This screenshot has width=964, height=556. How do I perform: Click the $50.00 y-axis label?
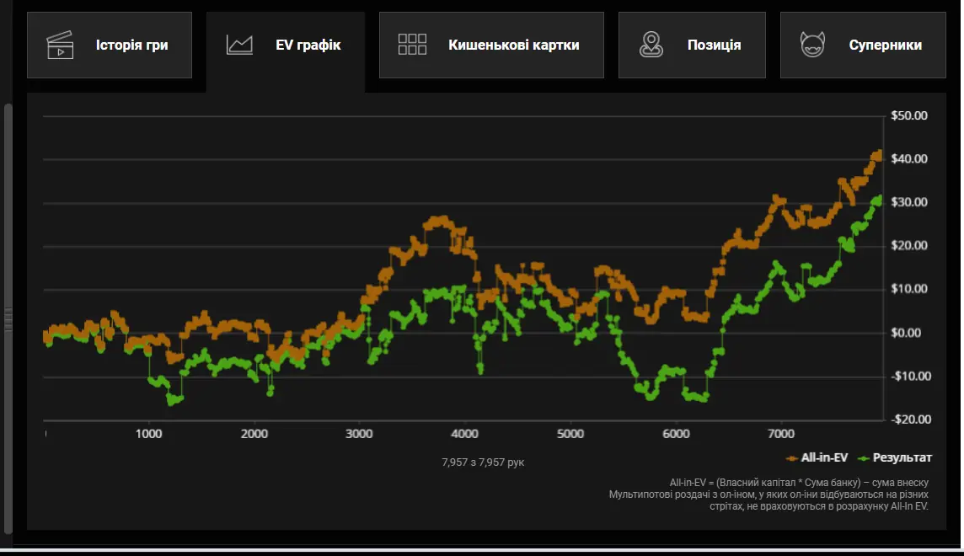[908, 115]
